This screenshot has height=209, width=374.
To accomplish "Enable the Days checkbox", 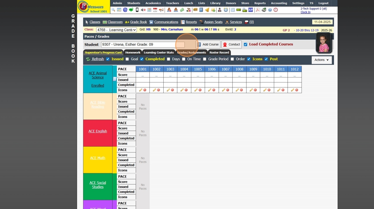I will (168, 59).
